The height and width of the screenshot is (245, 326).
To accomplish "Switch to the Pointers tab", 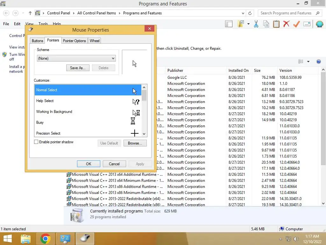I will (53, 40).
